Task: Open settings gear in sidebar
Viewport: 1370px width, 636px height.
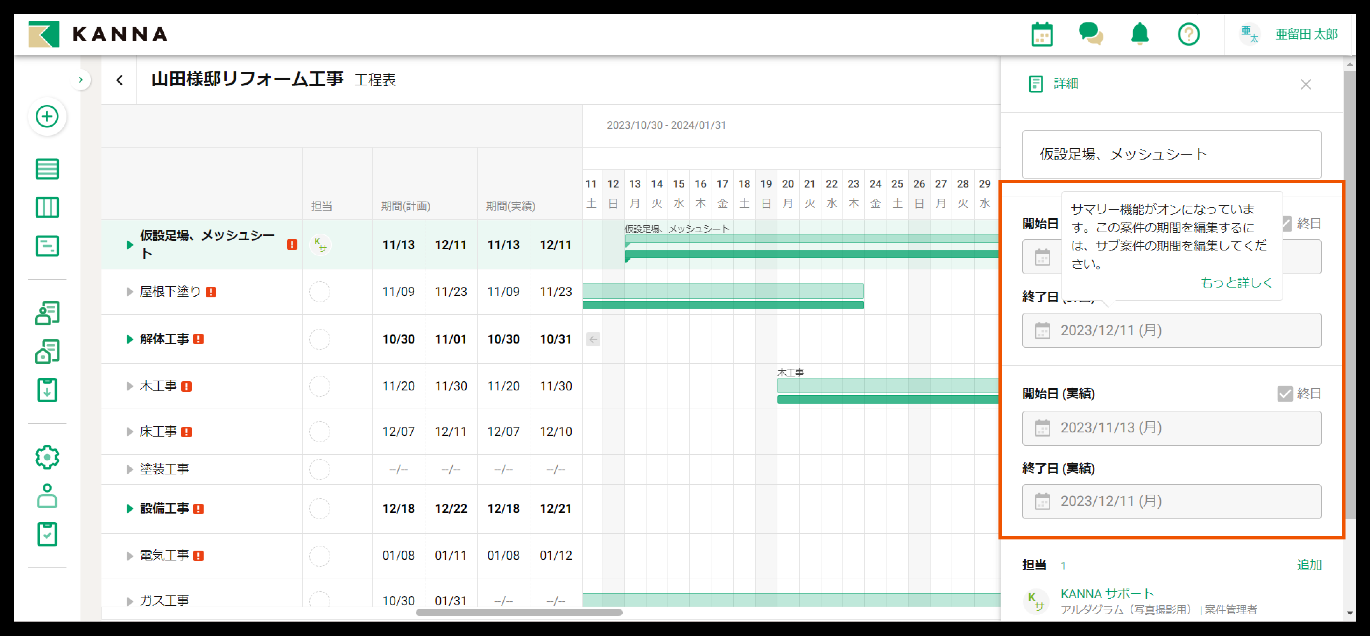Action: [x=47, y=457]
